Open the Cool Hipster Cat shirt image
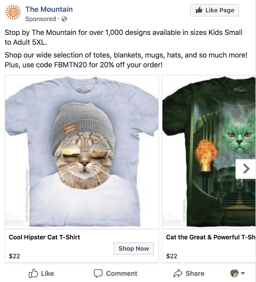 pyautogui.click(x=82, y=152)
